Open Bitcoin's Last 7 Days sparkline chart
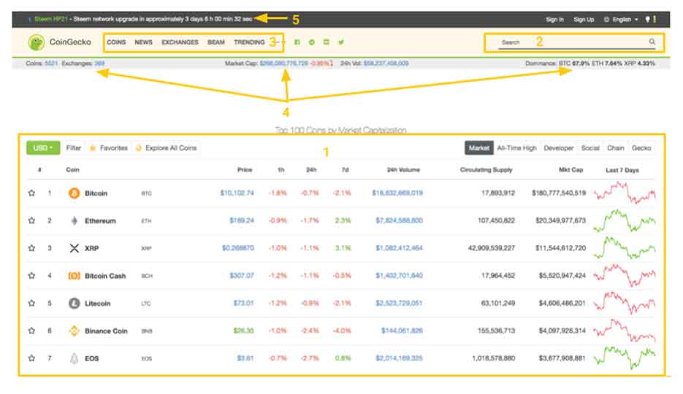This screenshot has height=394, width=683. coord(624,193)
